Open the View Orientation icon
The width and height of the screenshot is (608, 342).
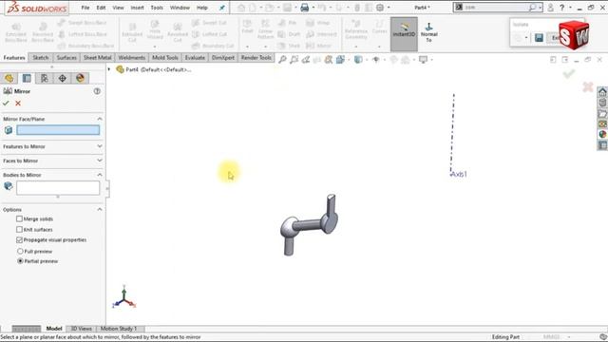click(340, 59)
